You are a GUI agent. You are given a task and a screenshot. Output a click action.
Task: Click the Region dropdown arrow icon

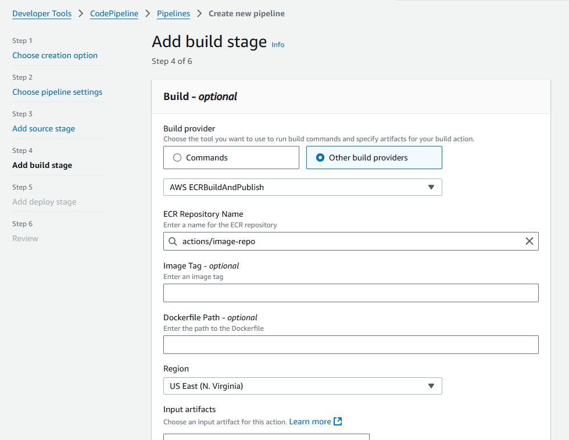click(x=431, y=386)
